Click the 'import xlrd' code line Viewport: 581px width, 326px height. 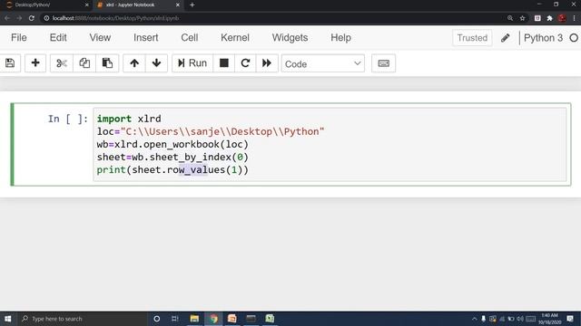[x=129, y=119]
